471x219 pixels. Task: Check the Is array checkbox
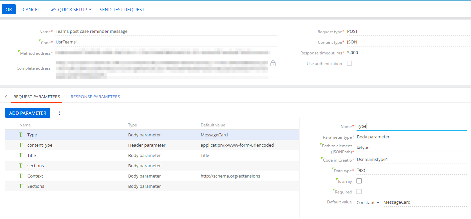click(359, 181)
